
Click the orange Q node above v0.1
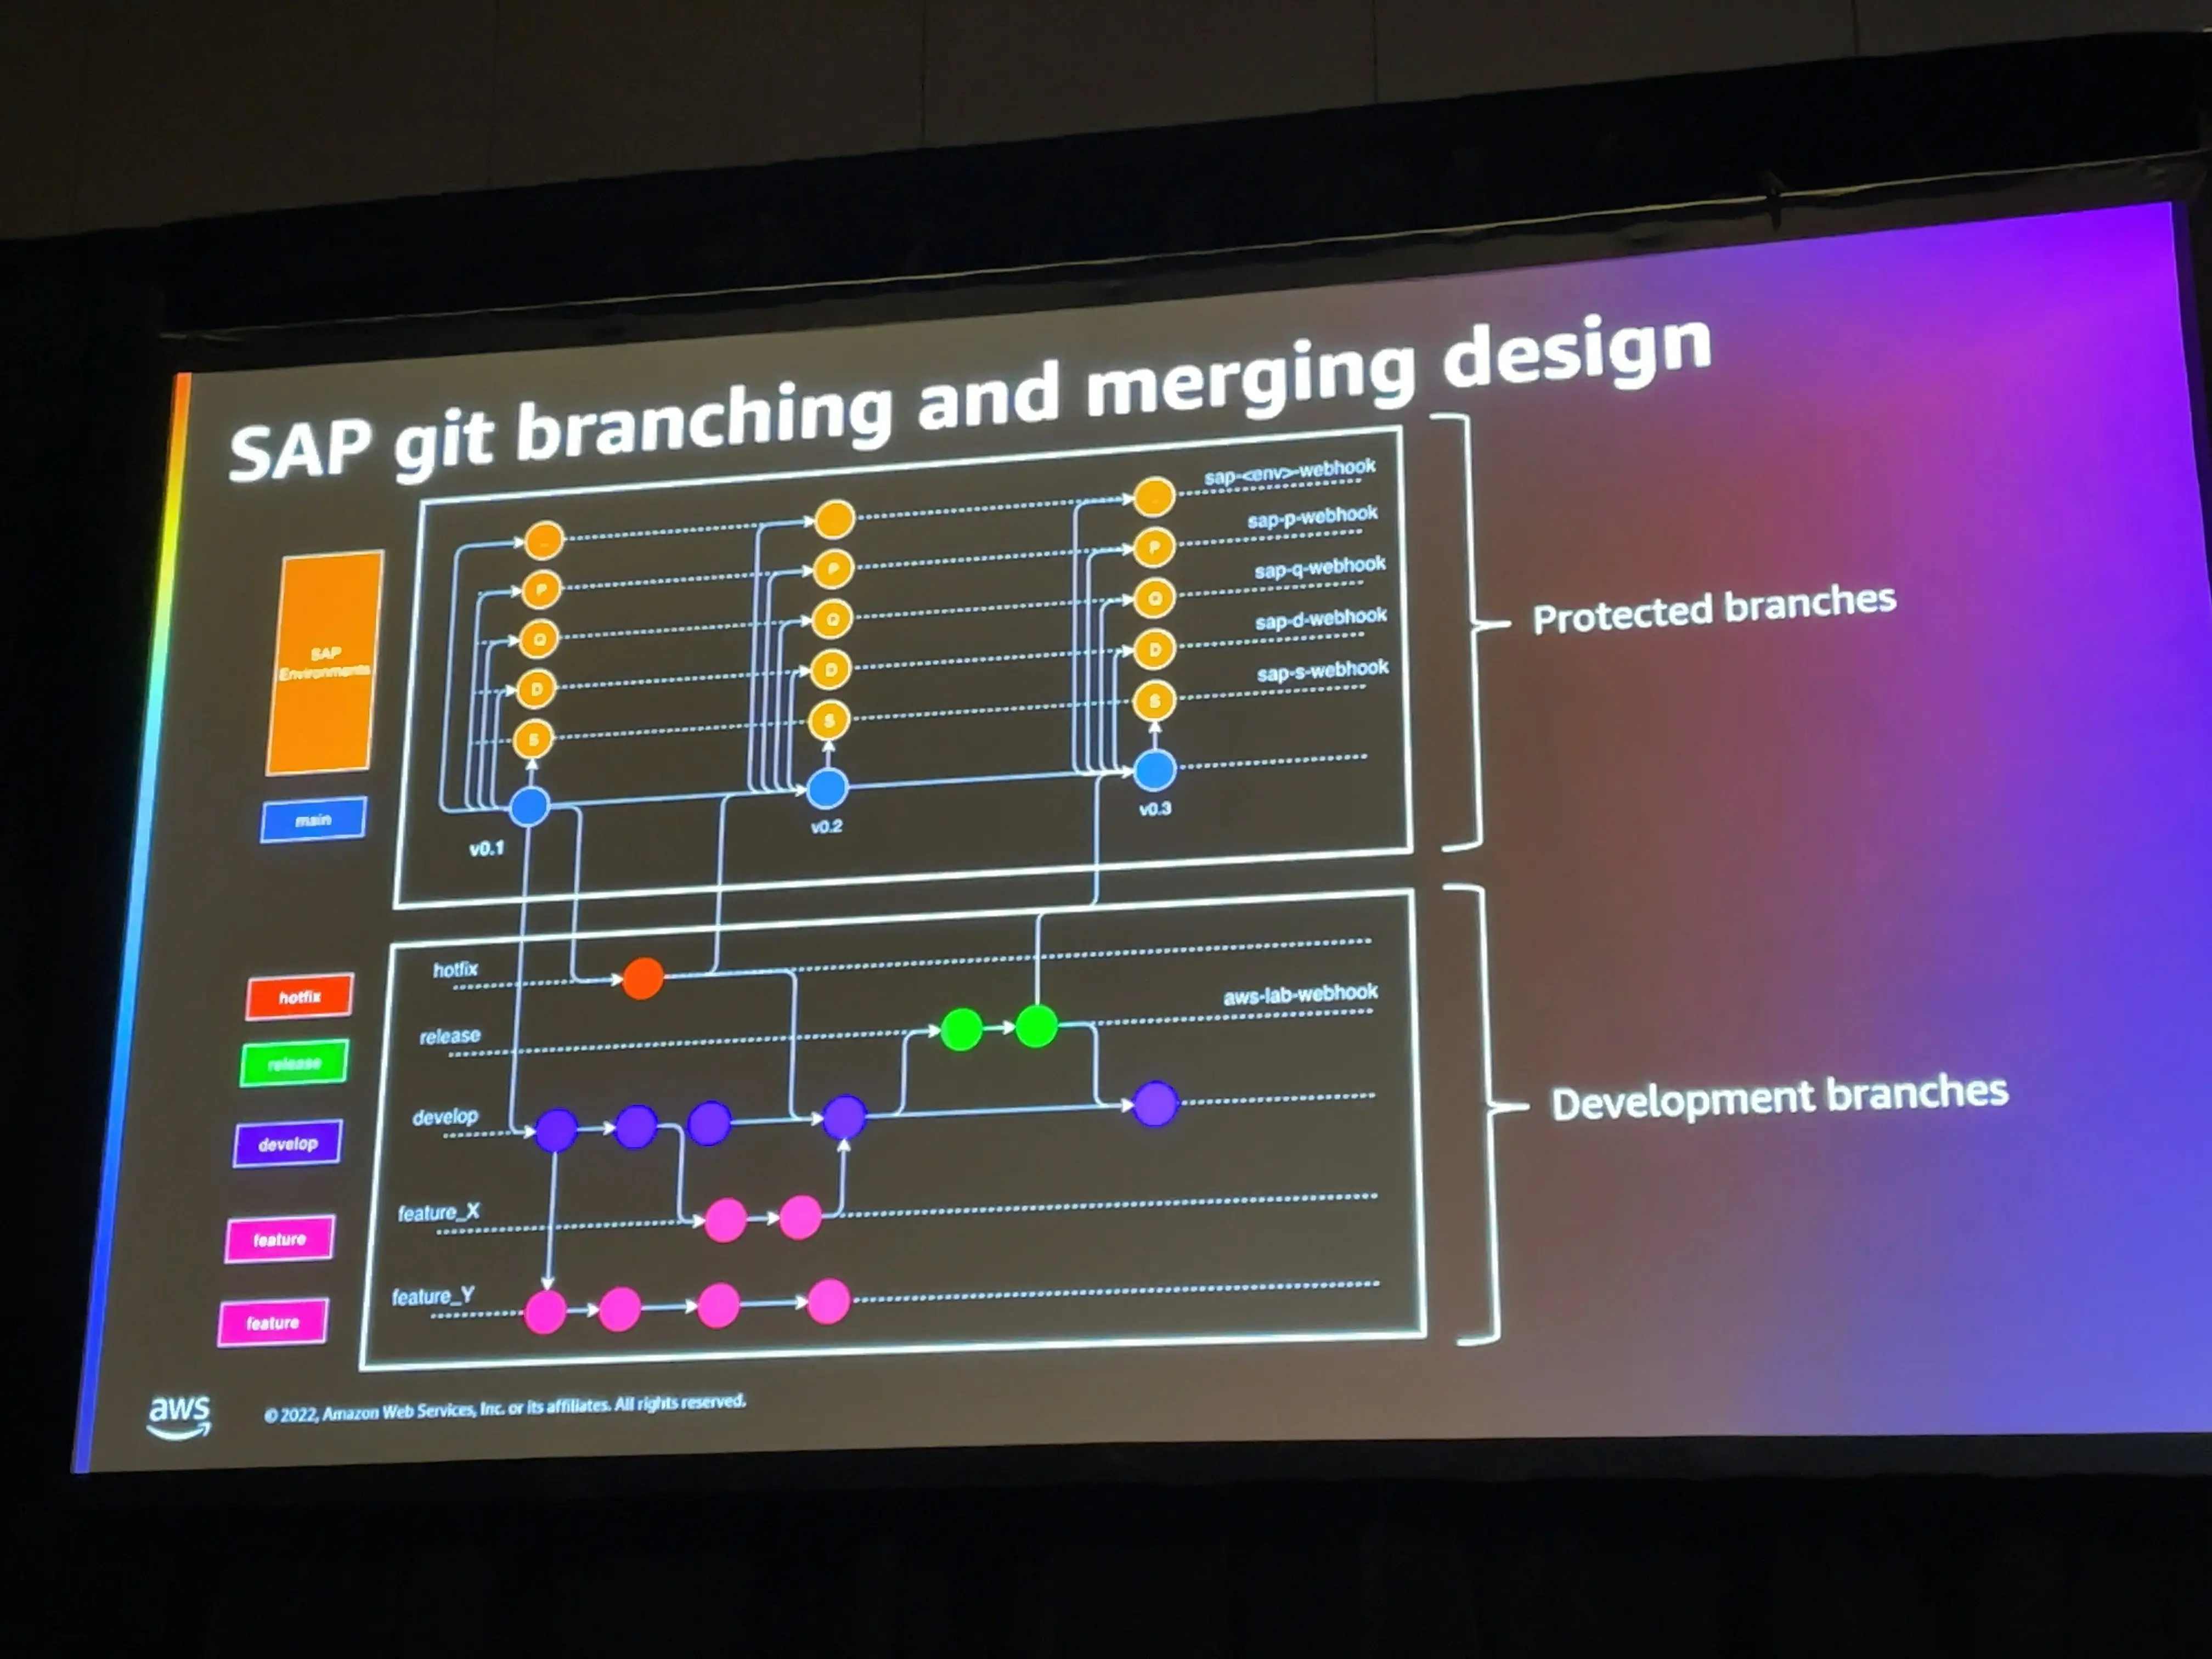pyautogui.click(x=539, y=638)
